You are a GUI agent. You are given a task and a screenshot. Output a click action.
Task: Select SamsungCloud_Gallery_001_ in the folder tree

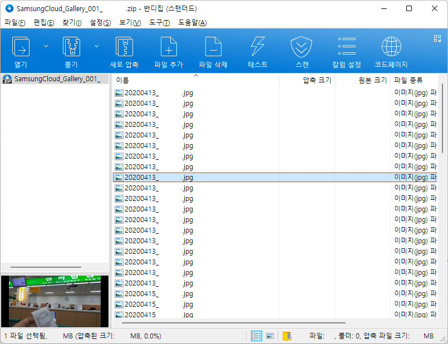(57, 79)
